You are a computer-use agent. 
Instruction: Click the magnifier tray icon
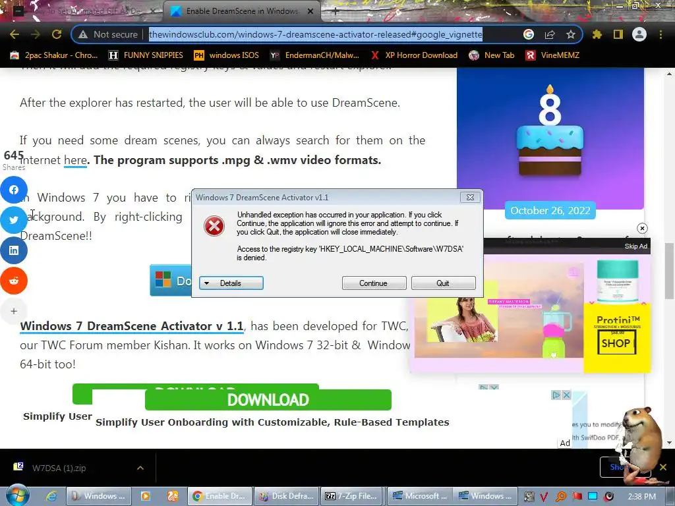coord(561,497)
